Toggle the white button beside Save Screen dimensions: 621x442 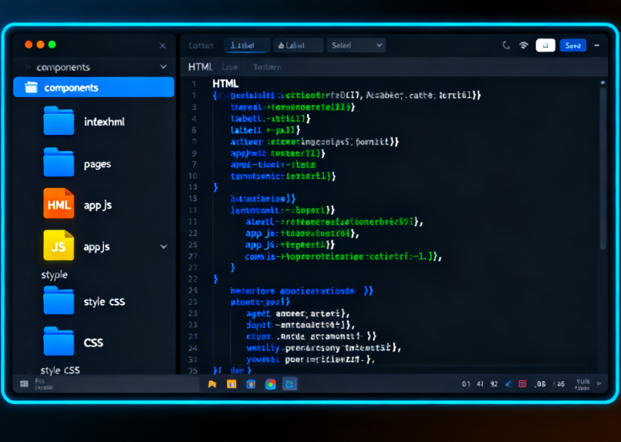point(545,46)
